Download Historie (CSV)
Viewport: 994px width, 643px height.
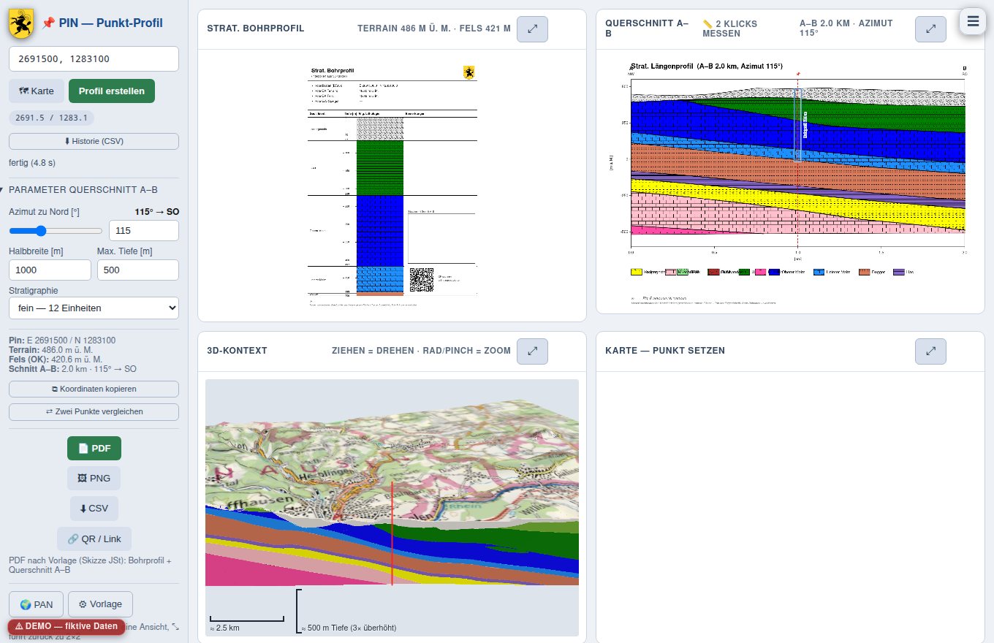[94, 141]
